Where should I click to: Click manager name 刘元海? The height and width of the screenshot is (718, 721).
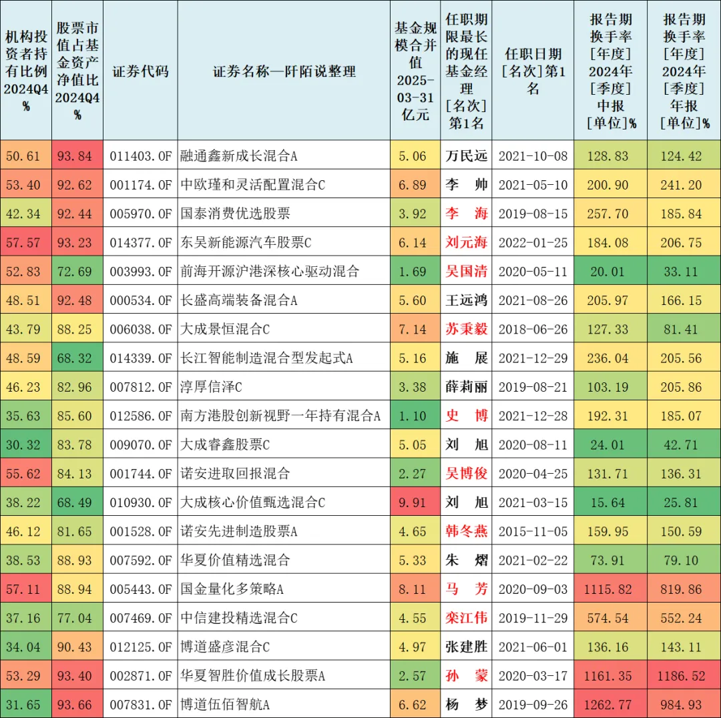(466, 243)
